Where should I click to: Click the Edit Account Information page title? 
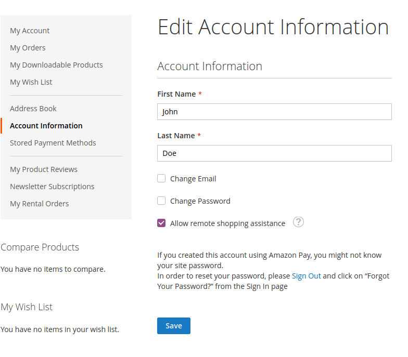click(x=273, y=27)
